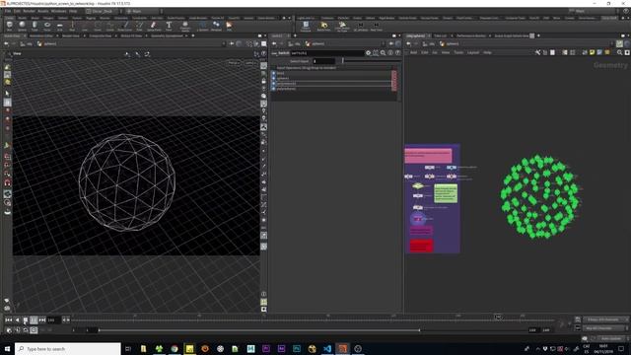Click the Windows Start button

point(7,348)
